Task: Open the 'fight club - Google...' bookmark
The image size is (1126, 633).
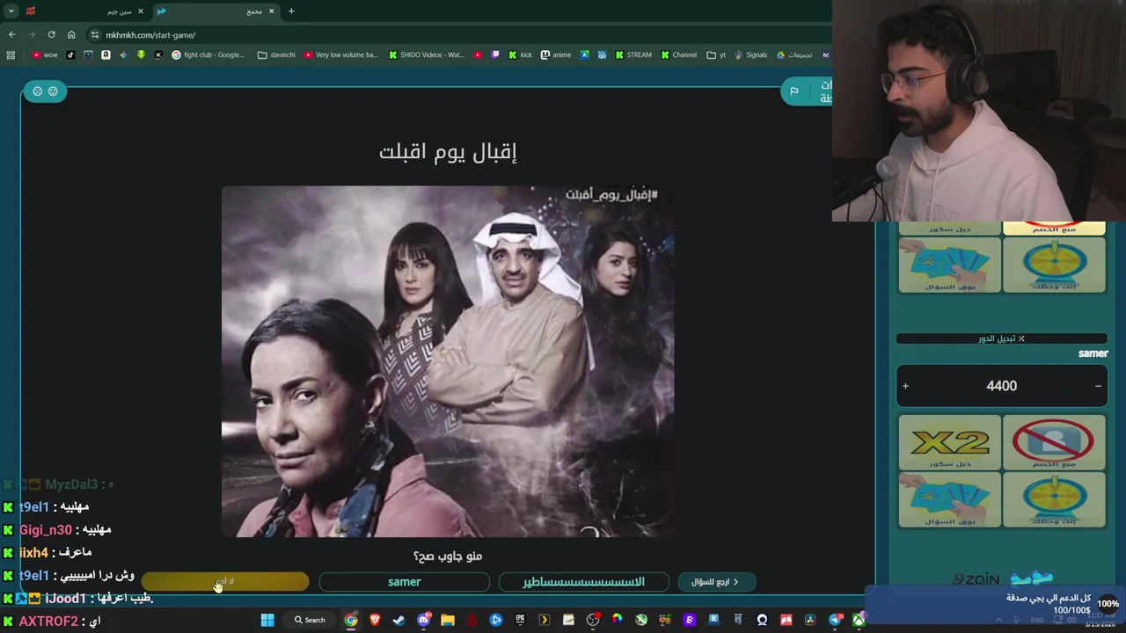Action: pyautogui.click(x=208, y=55)
